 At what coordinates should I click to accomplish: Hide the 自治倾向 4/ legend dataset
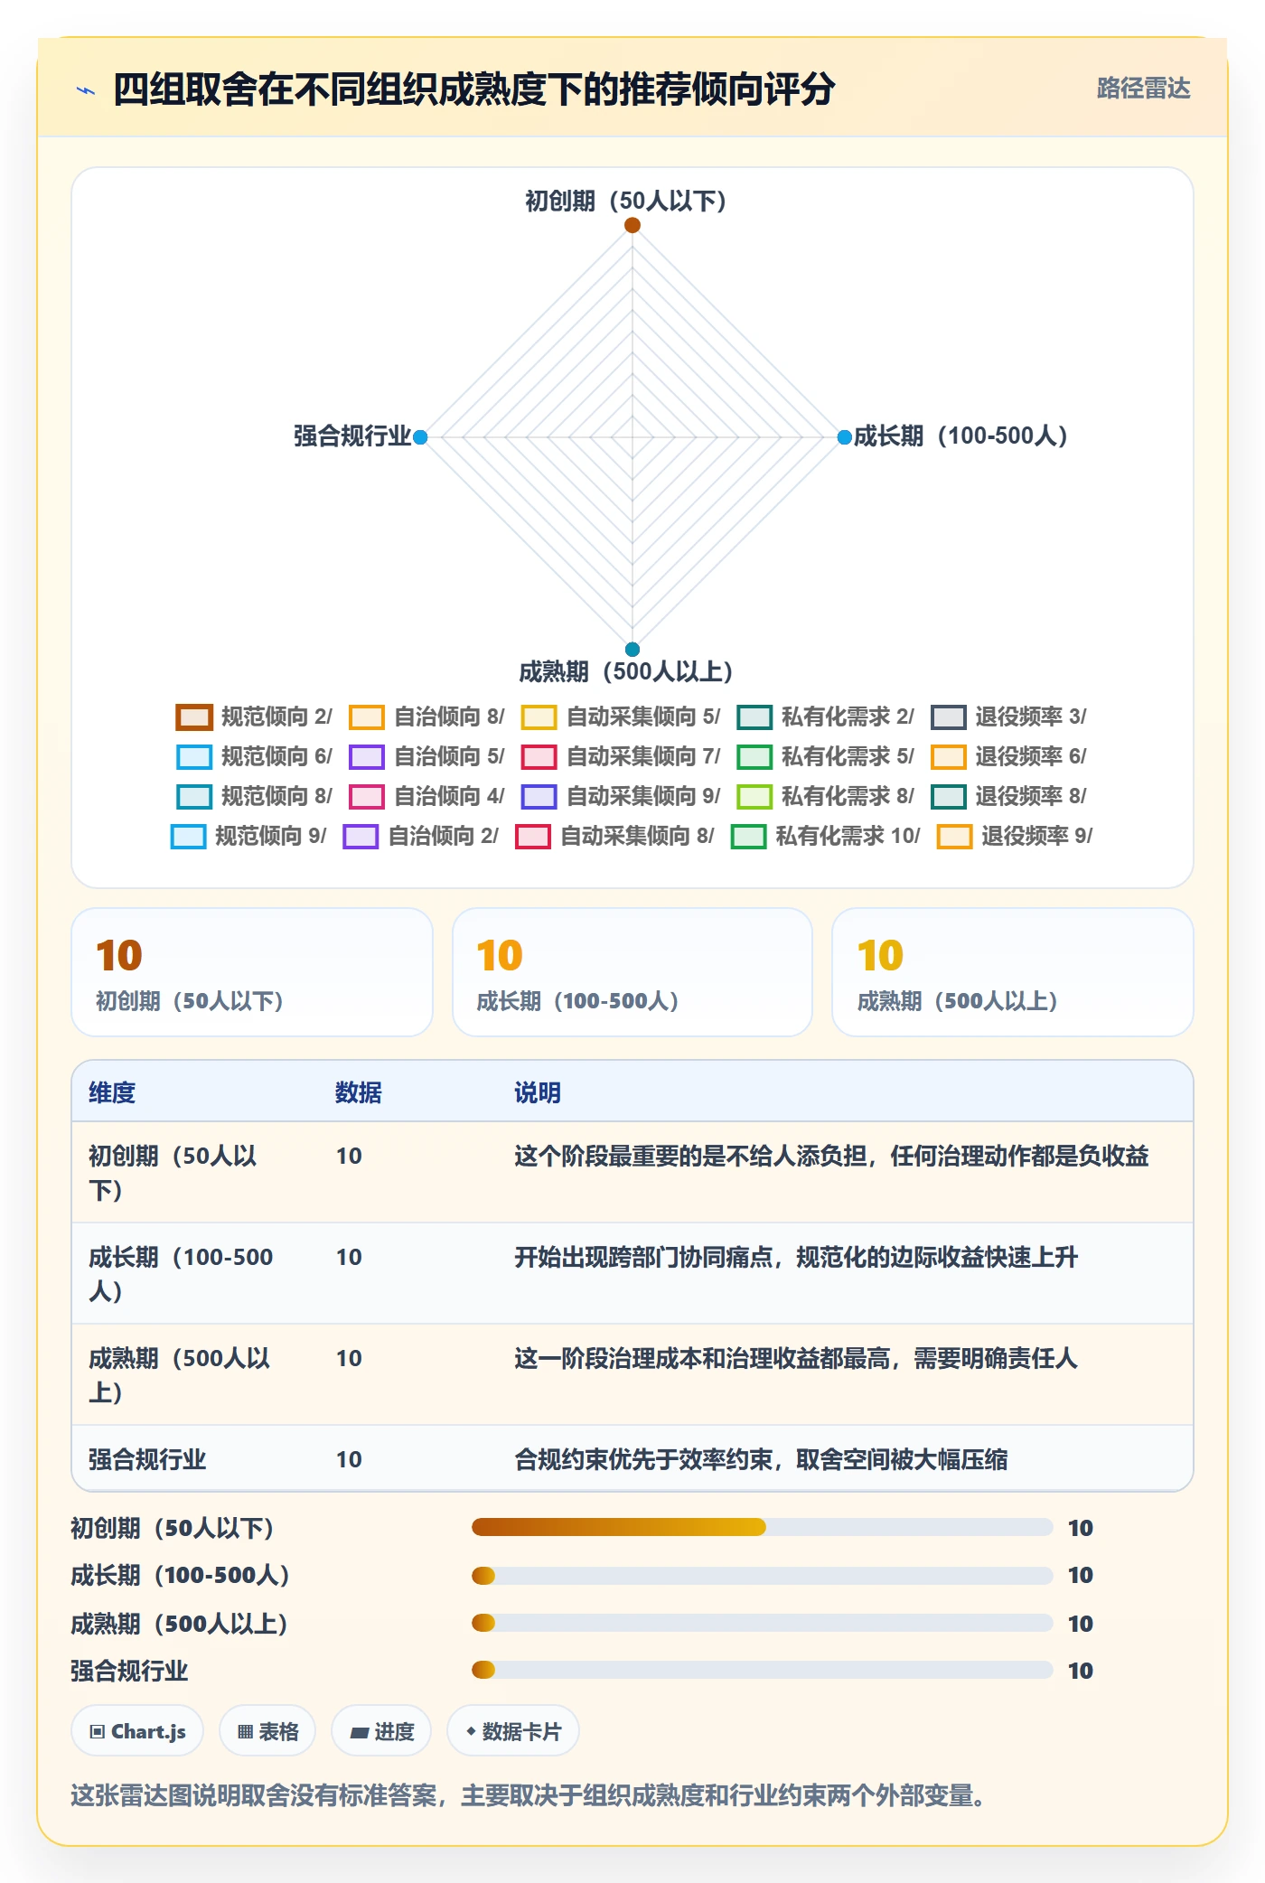[426, 796]
